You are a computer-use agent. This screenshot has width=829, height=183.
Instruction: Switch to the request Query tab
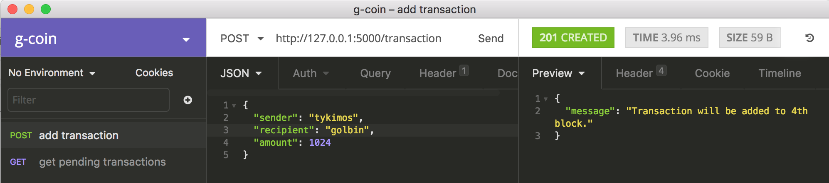point(375,73)
